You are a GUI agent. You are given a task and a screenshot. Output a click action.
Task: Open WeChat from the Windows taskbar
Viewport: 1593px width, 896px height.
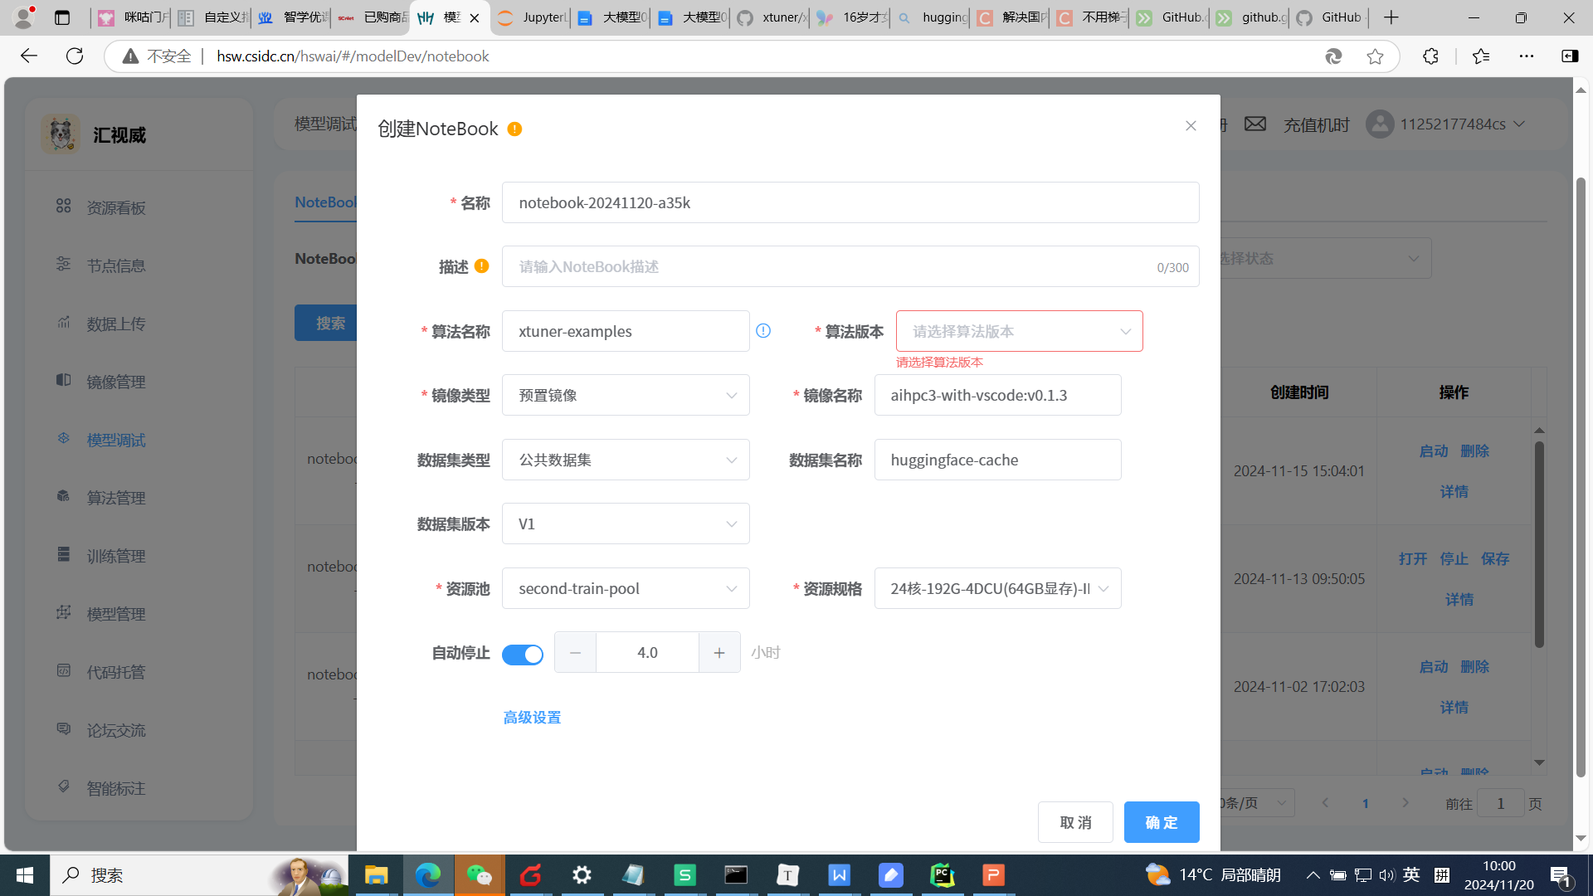(479, 875)
